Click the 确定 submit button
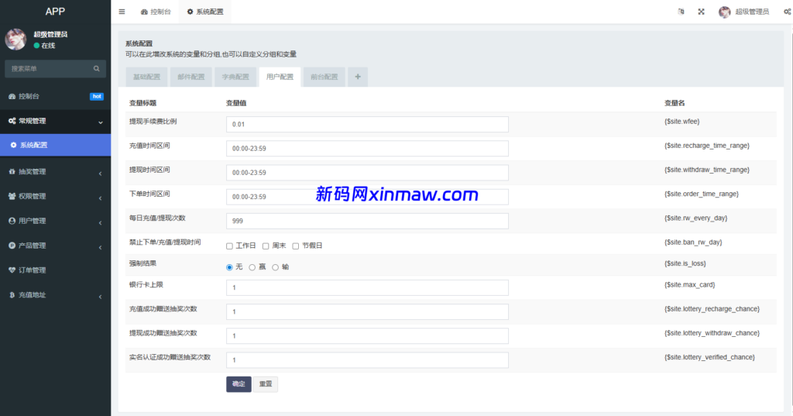793x416 pixels. [x=239, y=384]
